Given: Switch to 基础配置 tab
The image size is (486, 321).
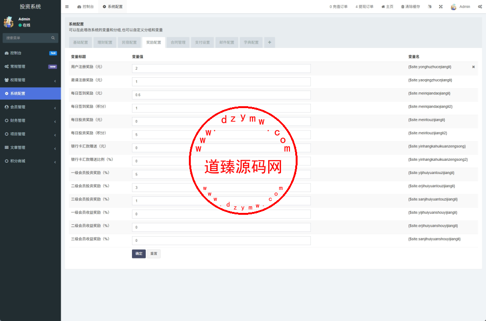Looking at the screenshot, I should click(x=81, y=42).
